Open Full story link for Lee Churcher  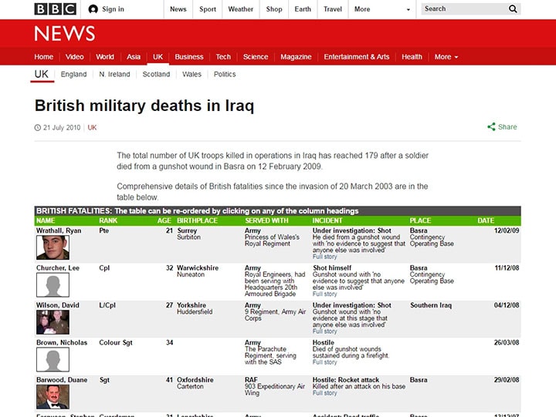(324, 294)
